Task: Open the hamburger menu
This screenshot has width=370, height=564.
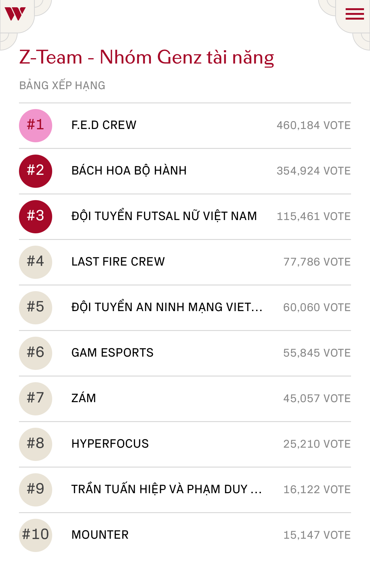Action: [x=355, y=14]
